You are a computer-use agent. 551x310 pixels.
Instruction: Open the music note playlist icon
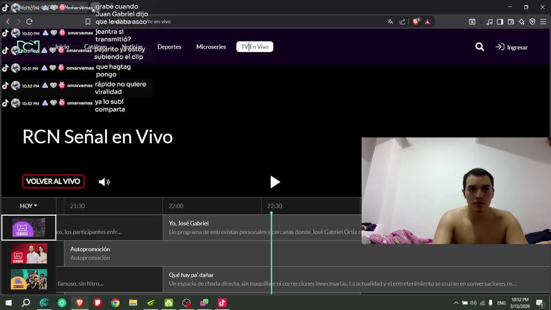[489, 22]
